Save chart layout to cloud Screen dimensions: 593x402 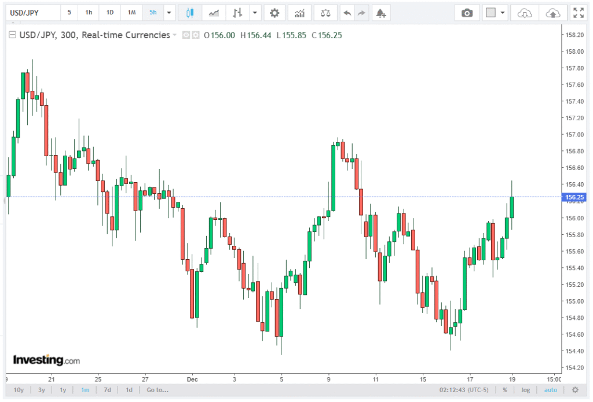tap(552, 12)
